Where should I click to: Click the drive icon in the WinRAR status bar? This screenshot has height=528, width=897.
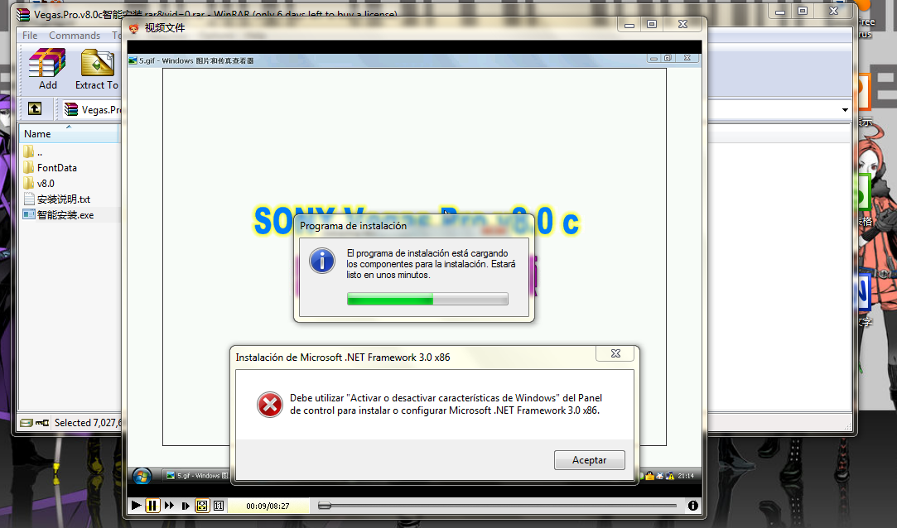click(x=26, y=423)
